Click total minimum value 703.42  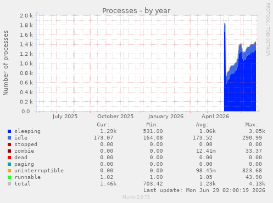coord(153,184)
